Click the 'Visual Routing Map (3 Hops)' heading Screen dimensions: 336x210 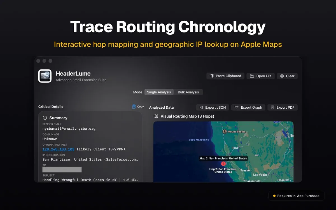click(187, 116)
